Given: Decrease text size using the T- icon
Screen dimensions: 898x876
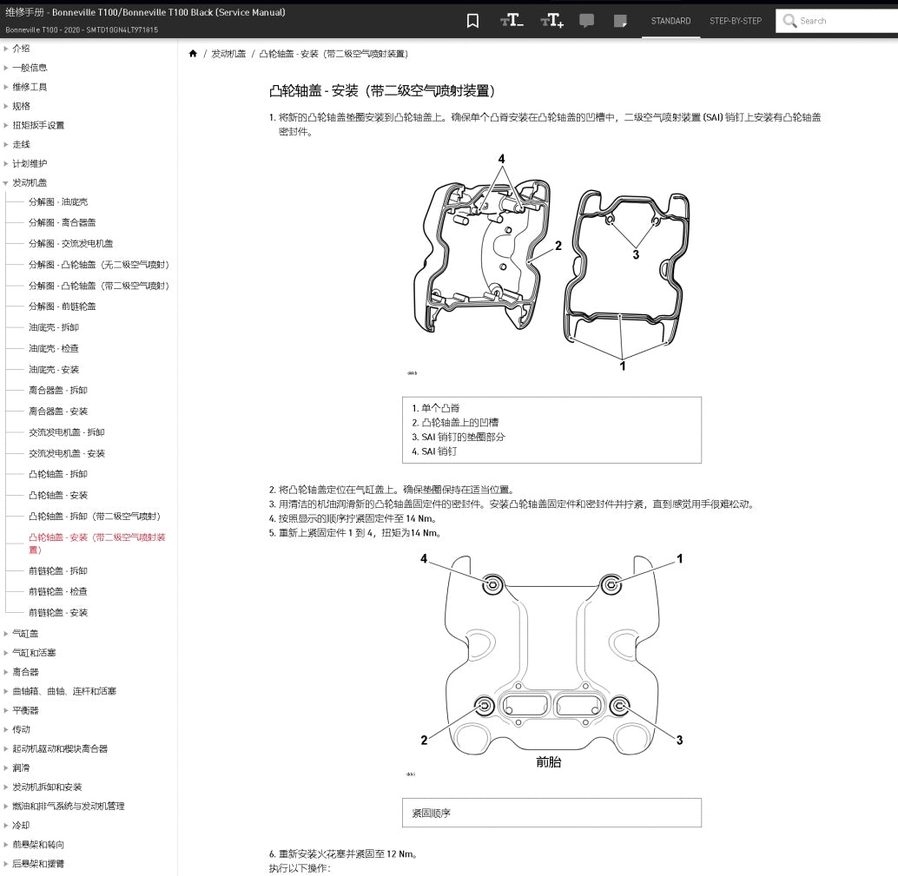Looking at the screenshot, I should 512,20.
